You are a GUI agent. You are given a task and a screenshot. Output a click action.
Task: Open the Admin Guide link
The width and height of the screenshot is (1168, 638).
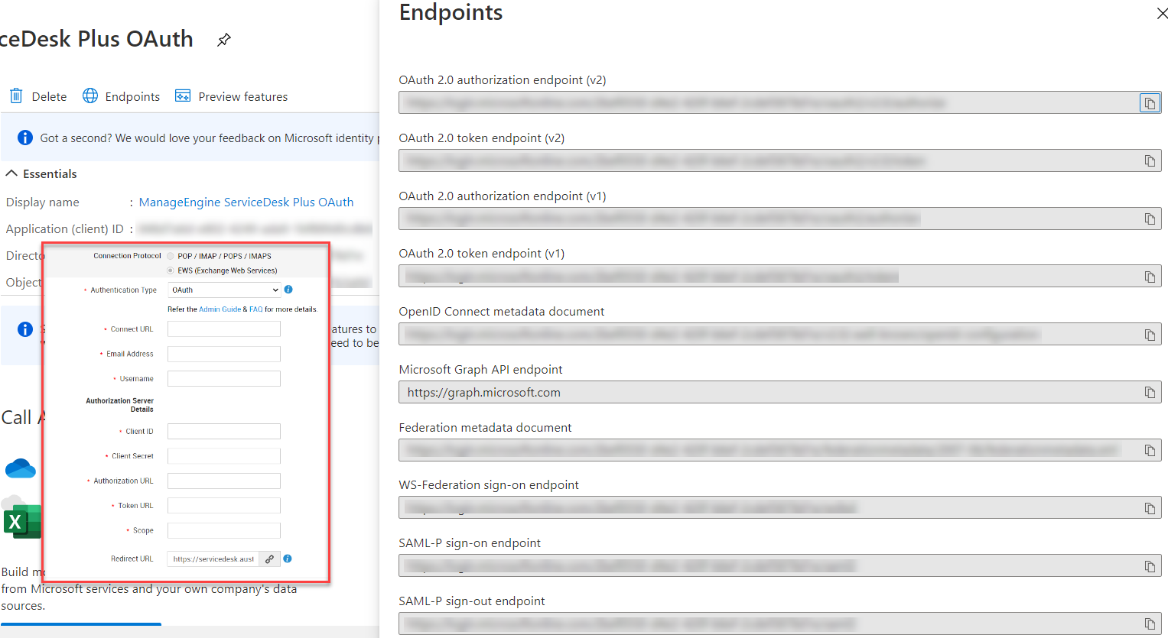point(220,309)
